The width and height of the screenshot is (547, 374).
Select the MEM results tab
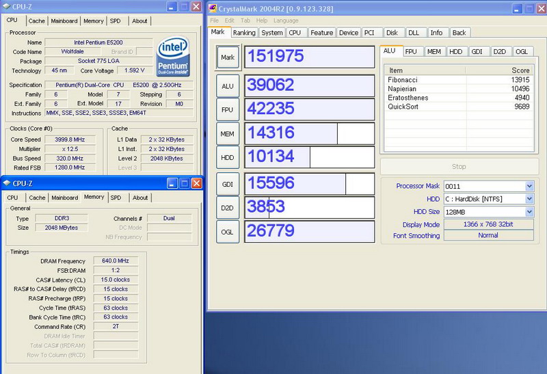coord(435,52)
